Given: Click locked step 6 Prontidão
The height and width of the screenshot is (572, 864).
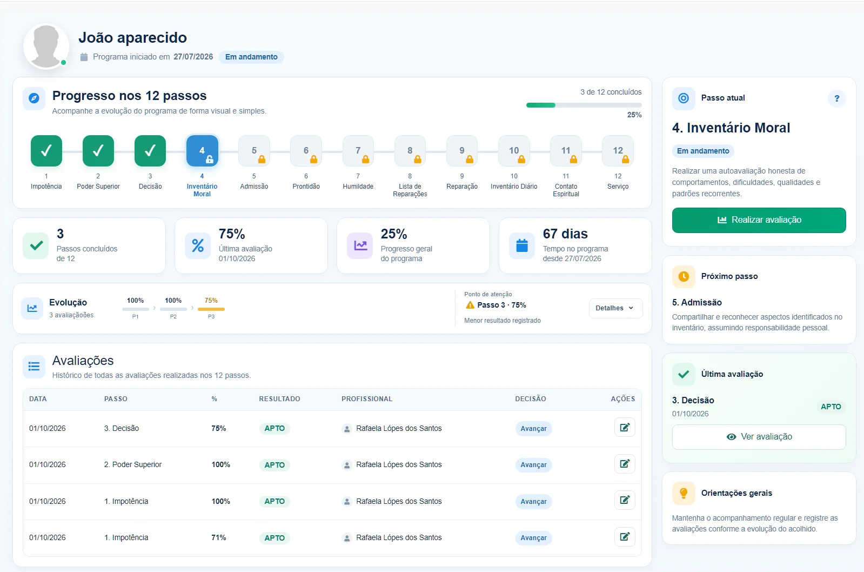Looking at the screenshot, I should [x=306, y=151].
